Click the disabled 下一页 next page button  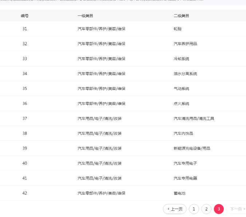point(237,209)
